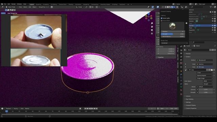Open the viewport Add menu
The width and height of the screenshot is (217, 122).
(x=30, y=7)
